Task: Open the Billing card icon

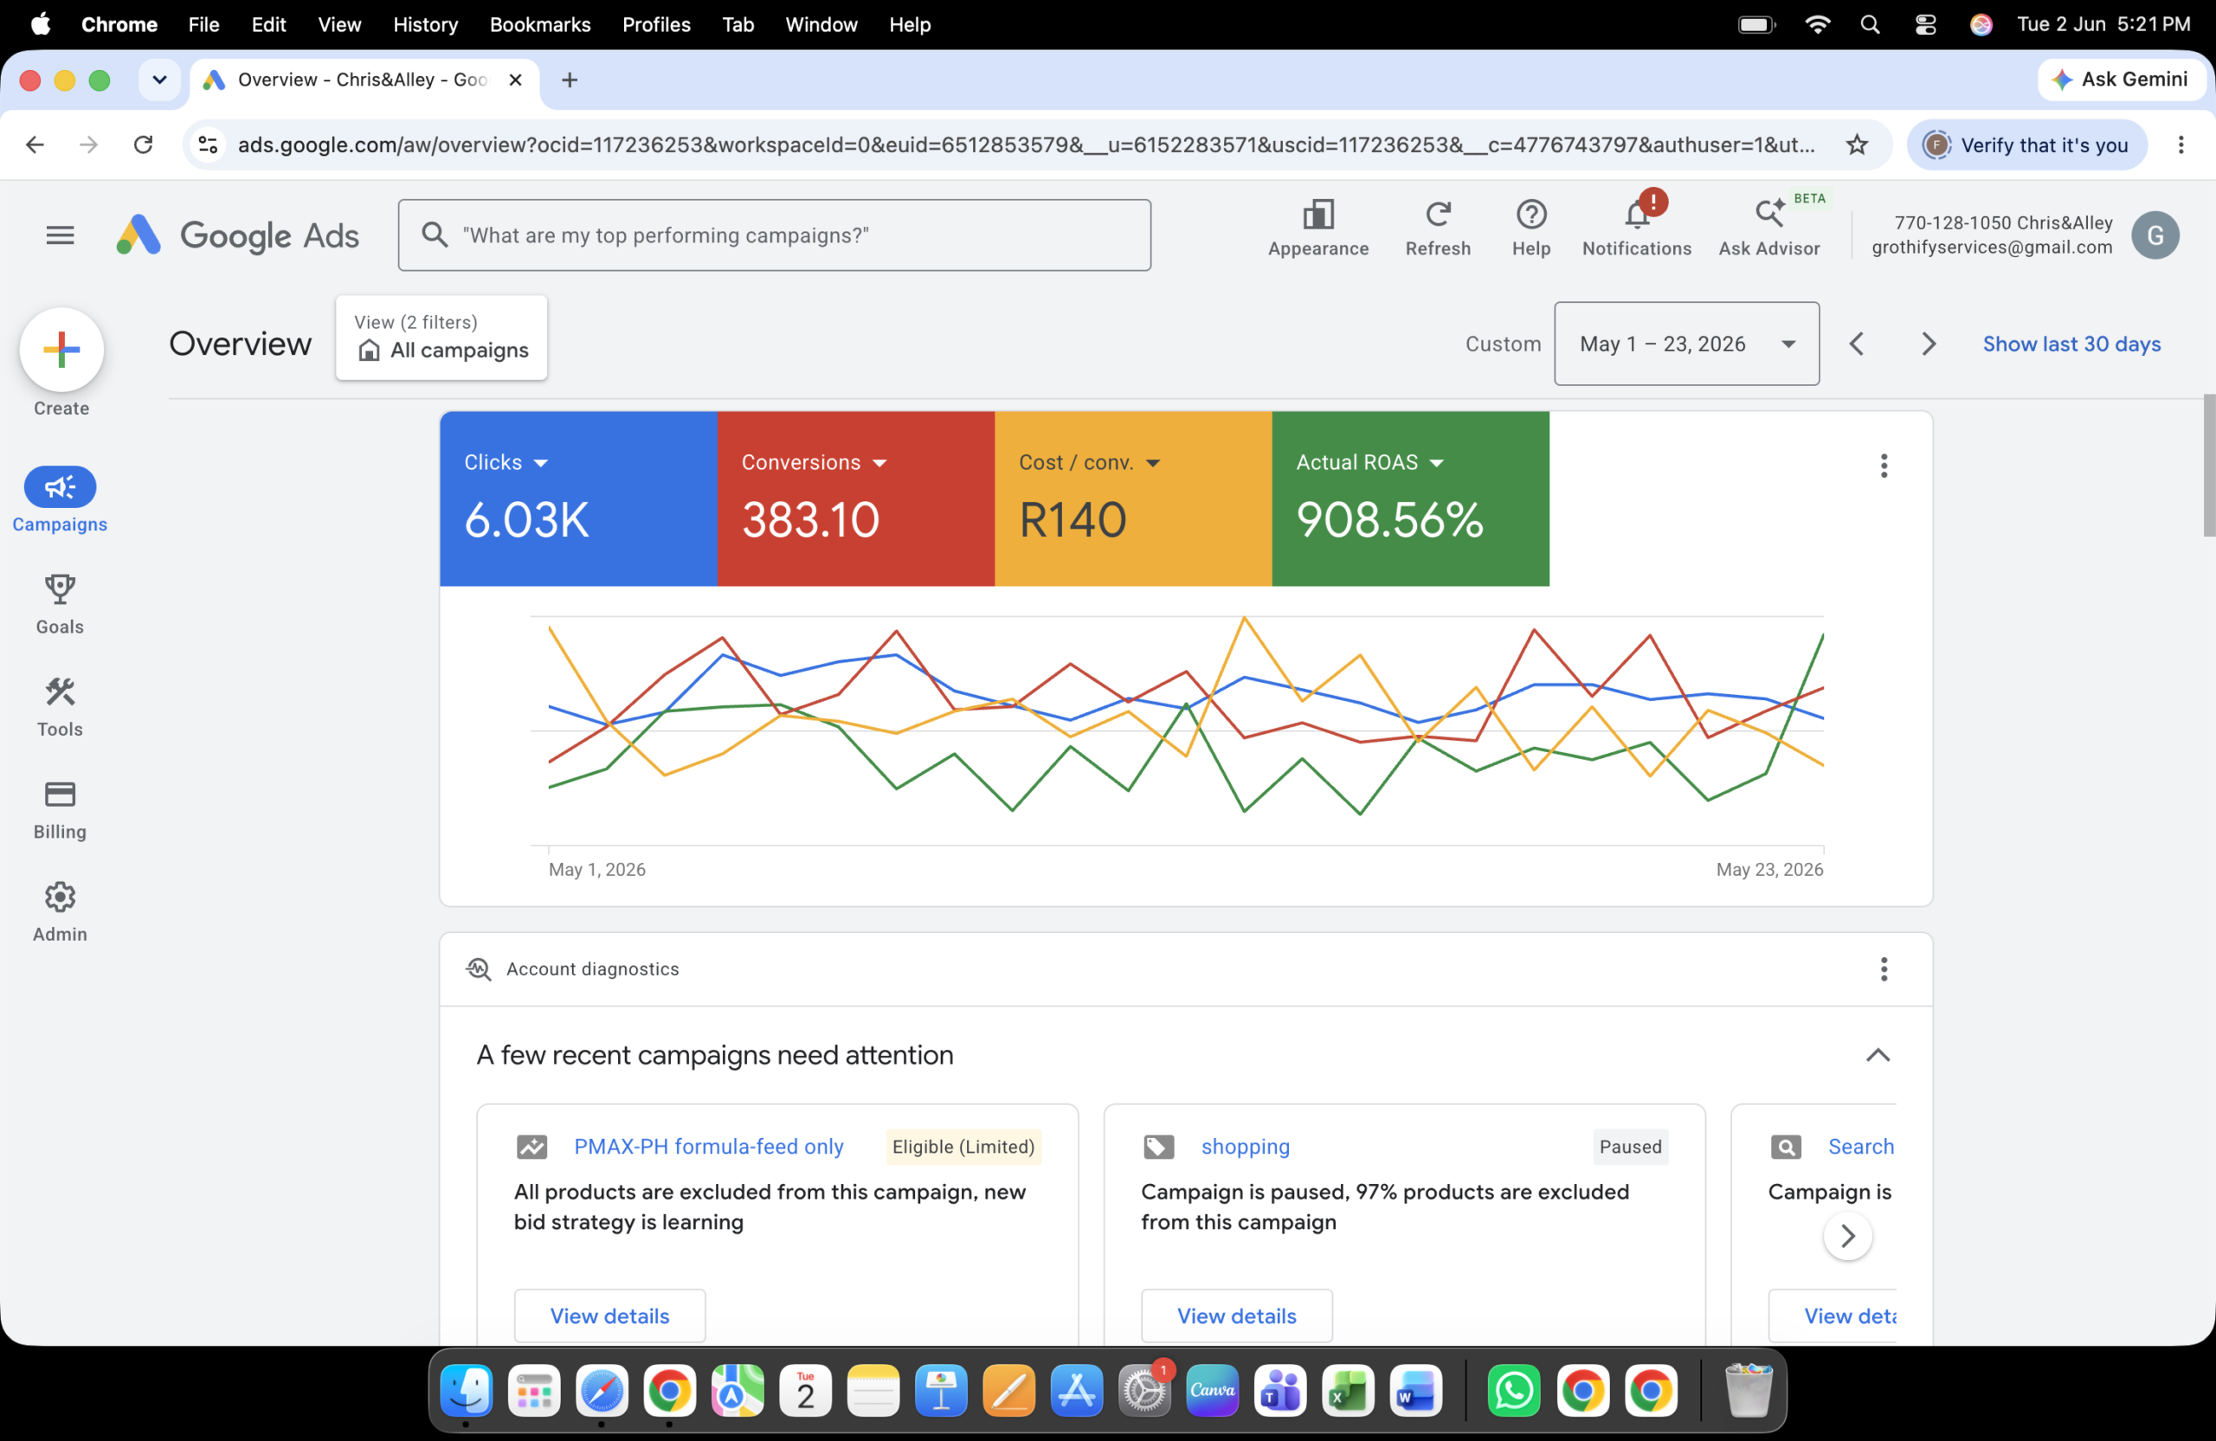Action: click(x=60, y=794)
